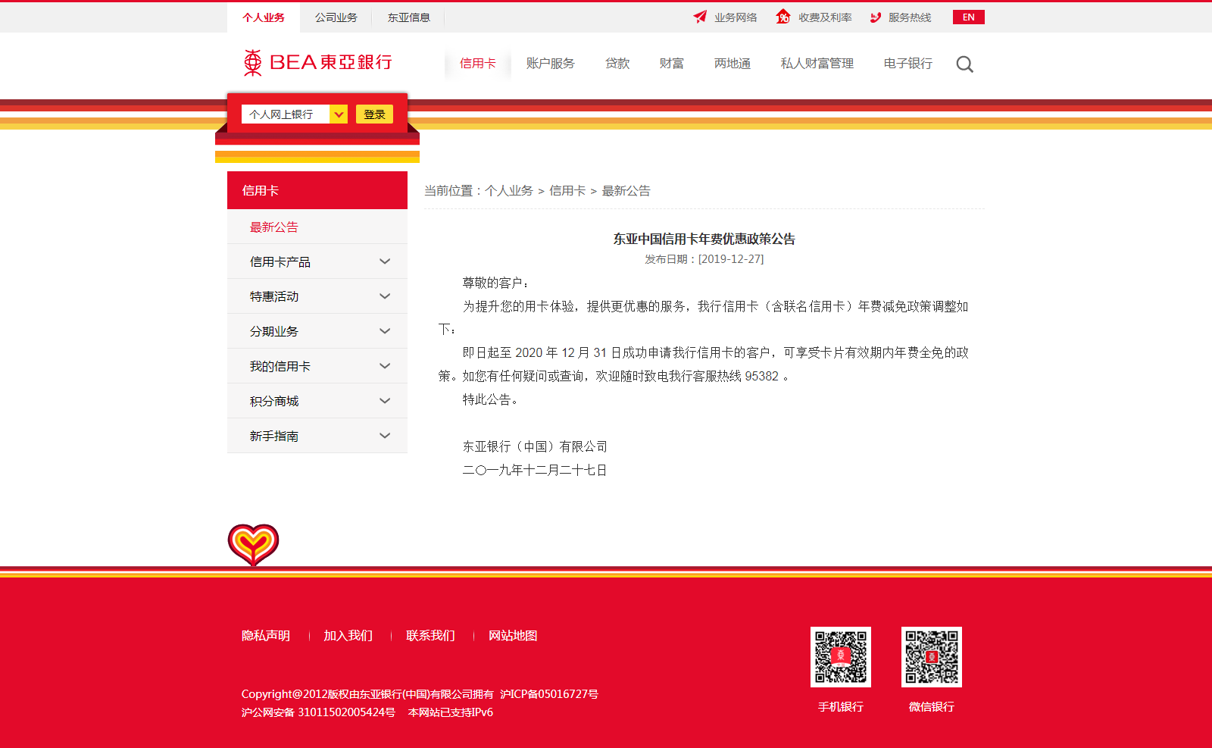
Task: Switch language with EN button
Action: point(969,17)
